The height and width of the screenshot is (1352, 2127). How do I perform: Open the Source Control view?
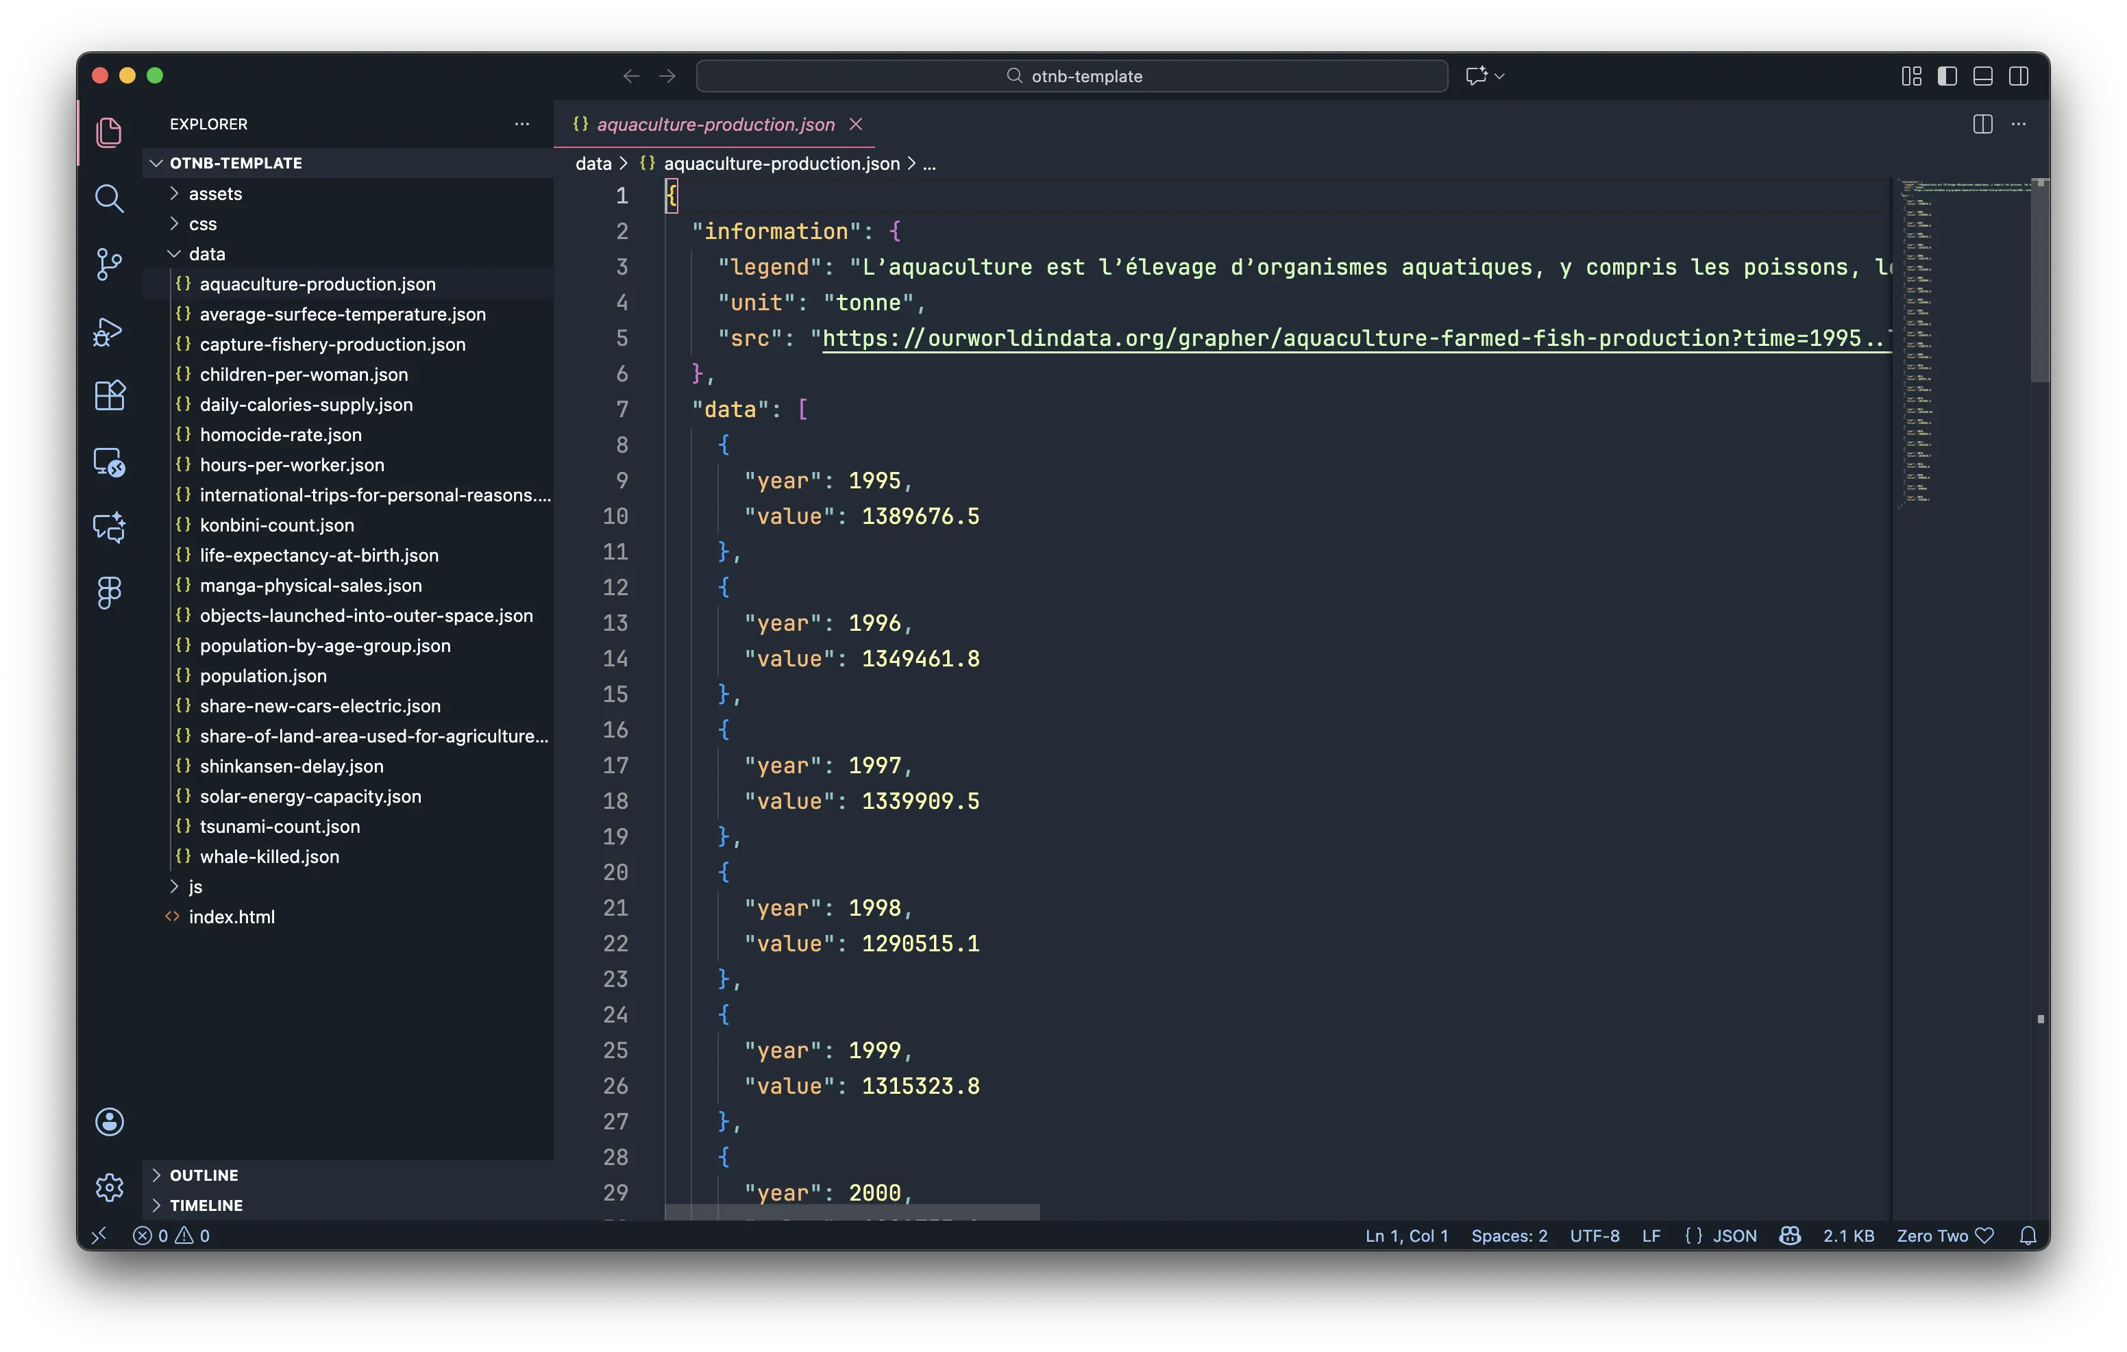(109, 264)
